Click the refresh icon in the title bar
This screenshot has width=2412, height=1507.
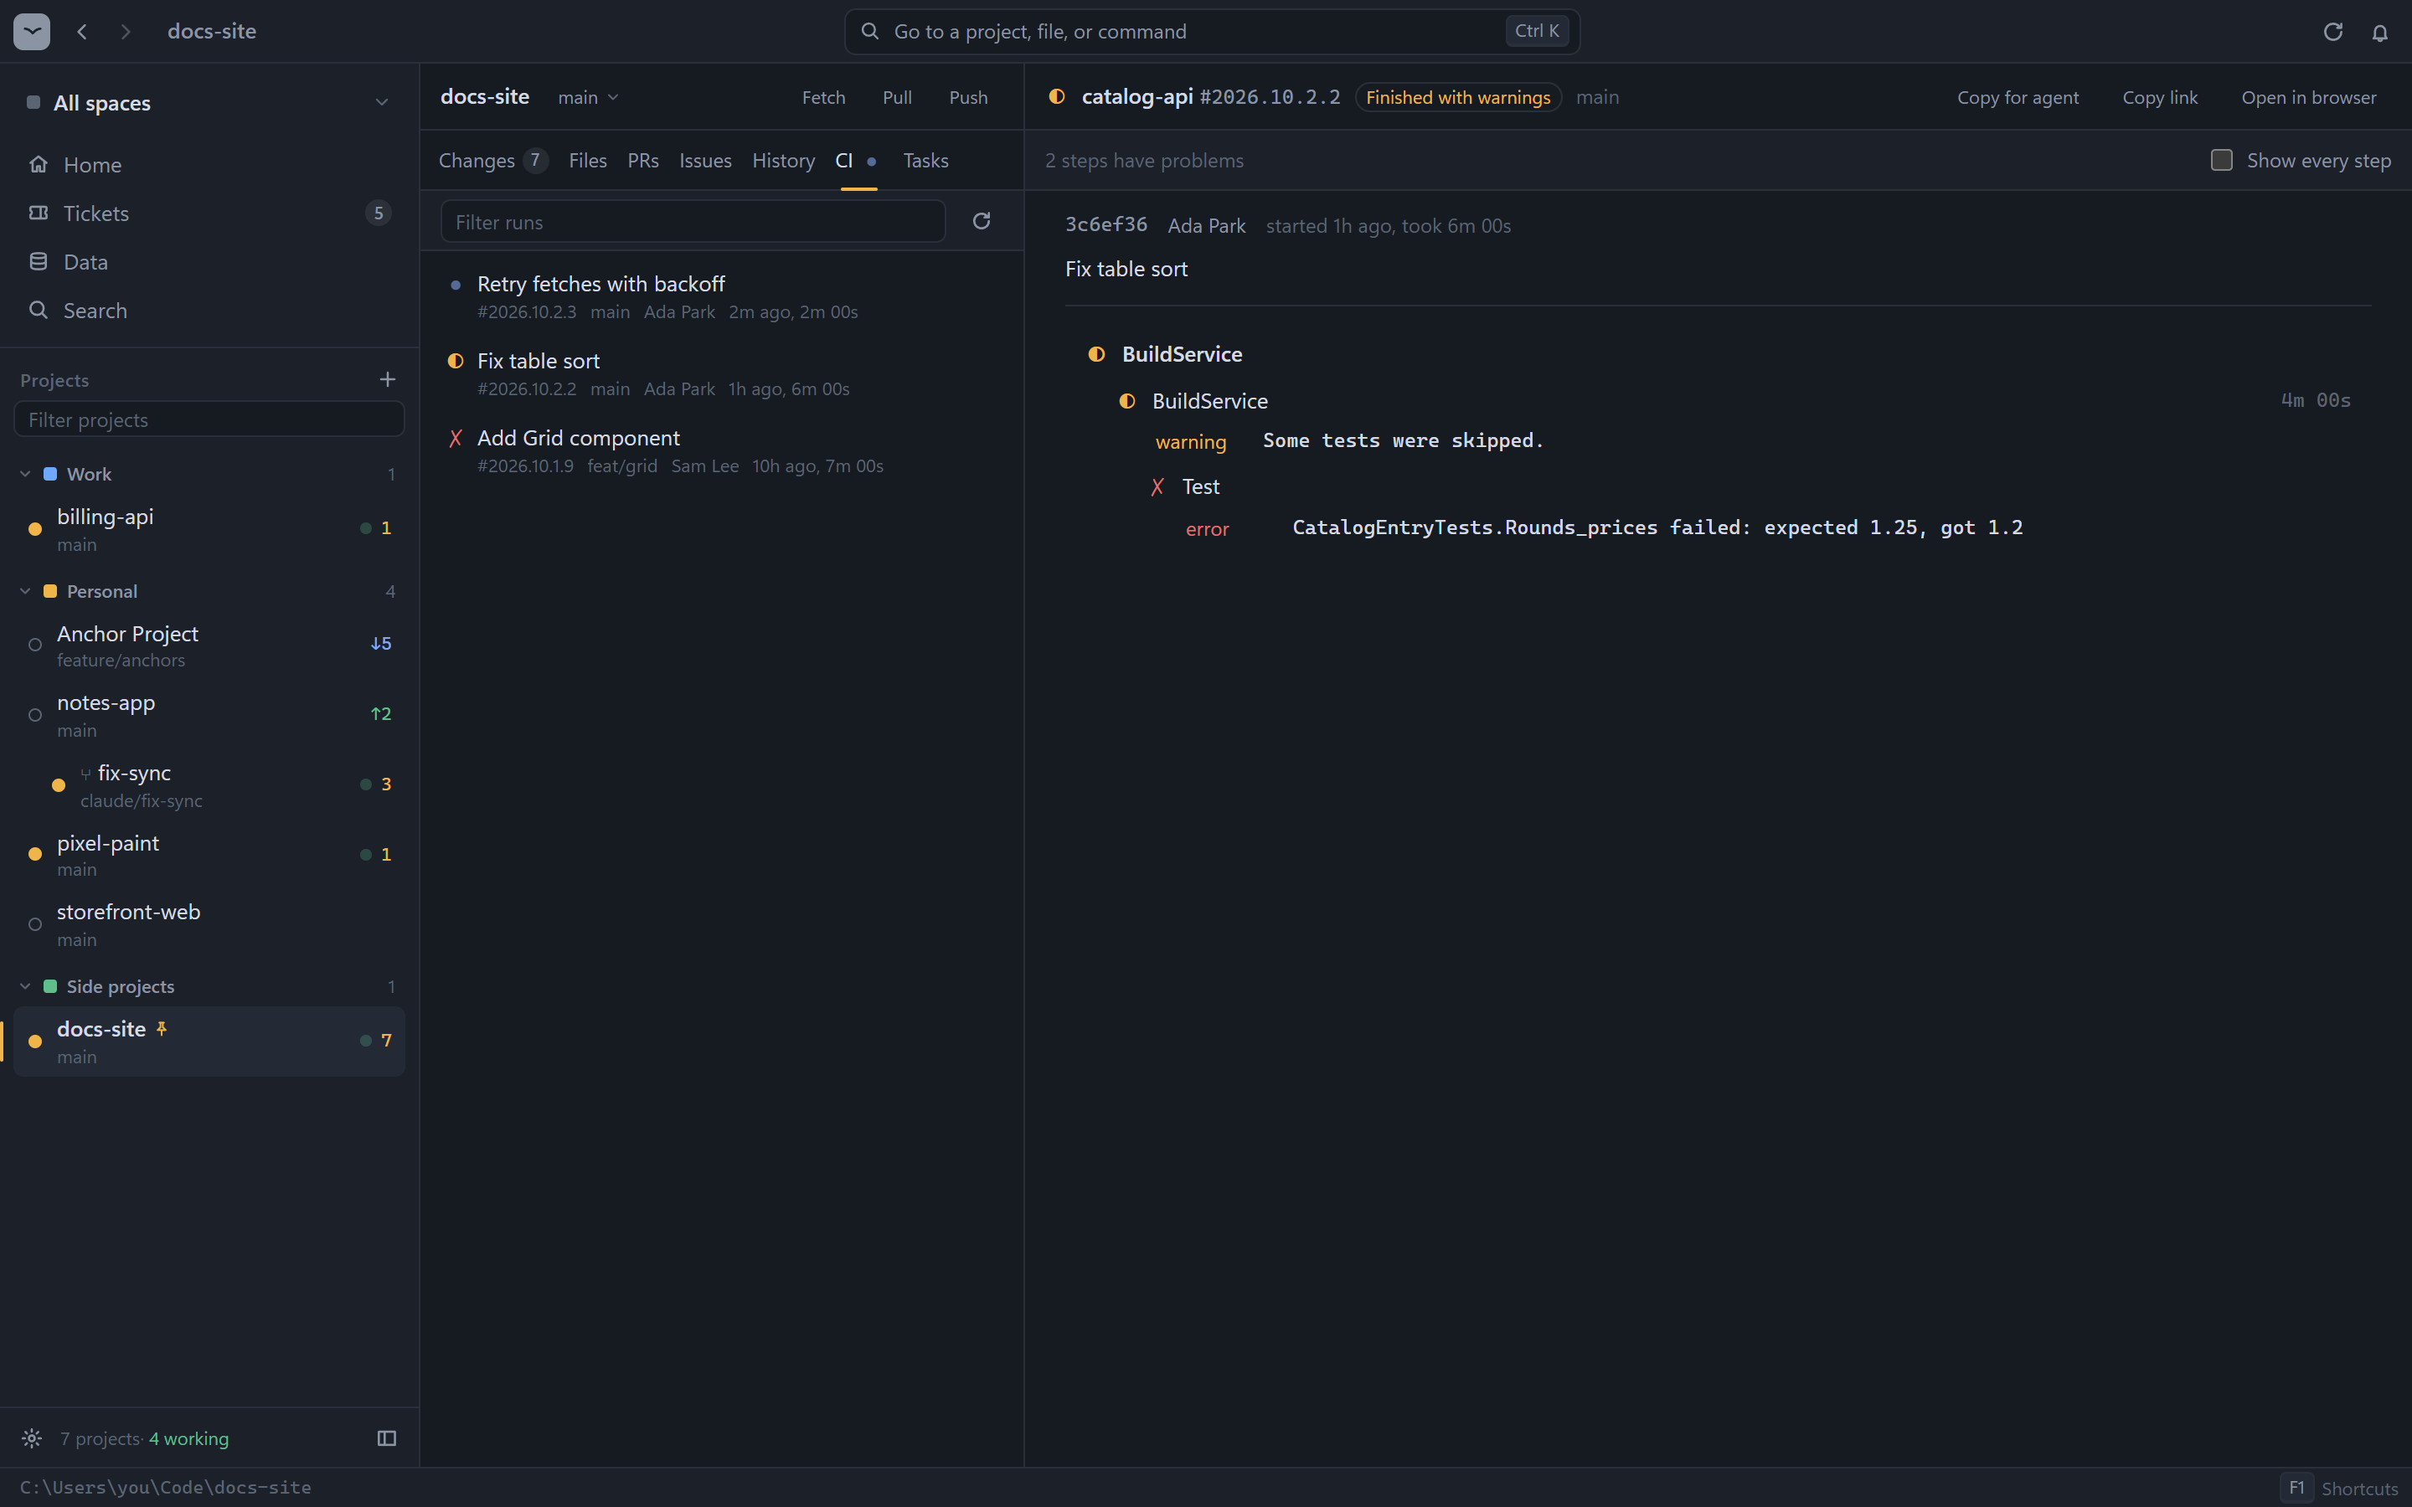pyautogui.click(x=2332, y=32)
